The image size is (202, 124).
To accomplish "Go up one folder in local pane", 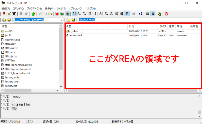I will click(4, 20).
